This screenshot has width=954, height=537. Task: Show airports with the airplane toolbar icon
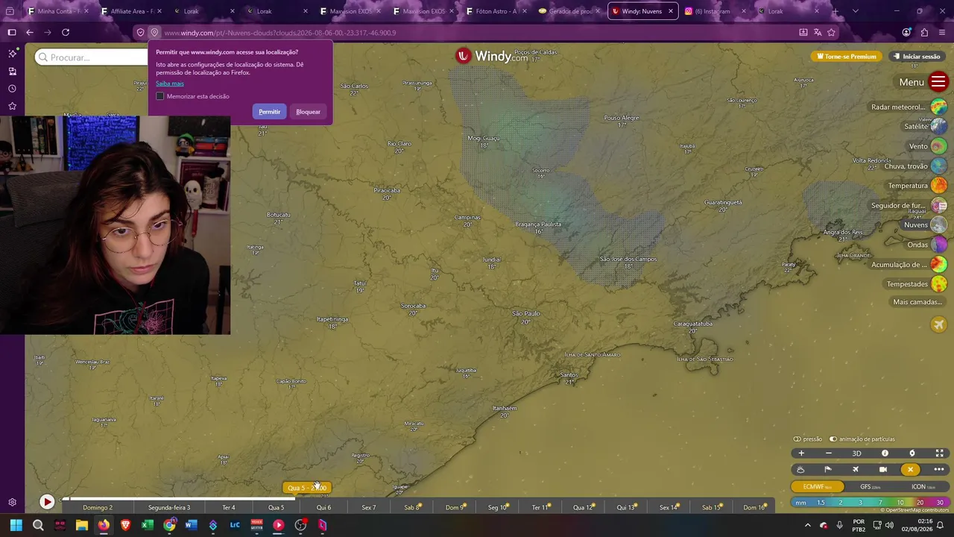point(856,469)
